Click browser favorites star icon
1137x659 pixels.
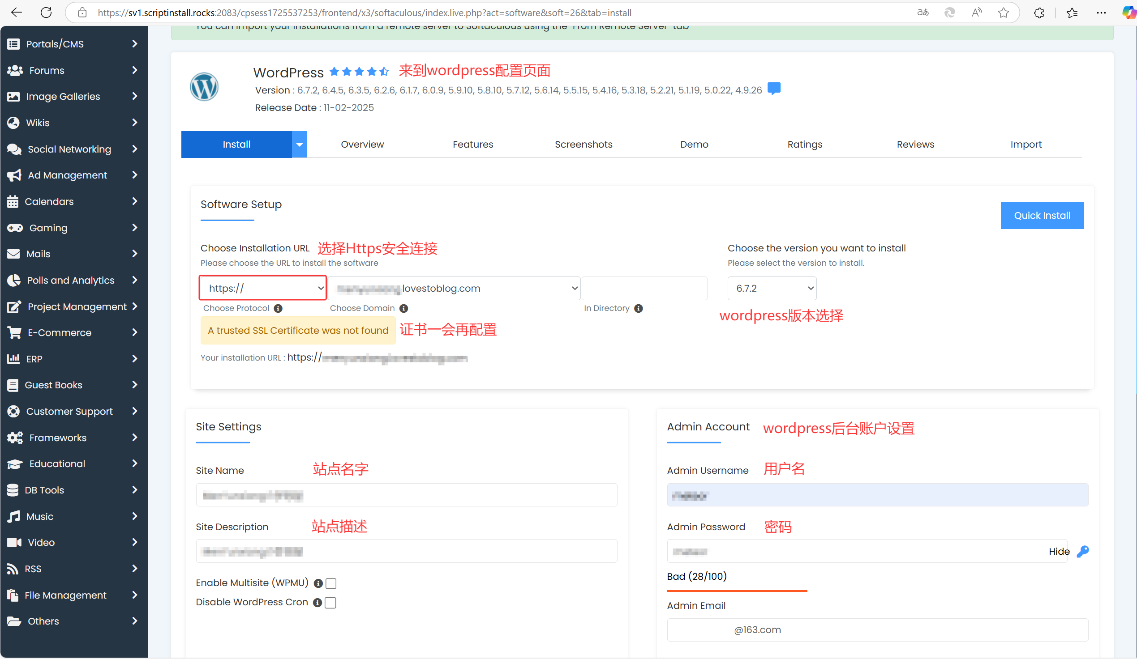pyautogui.click(x=1003, y=13)
